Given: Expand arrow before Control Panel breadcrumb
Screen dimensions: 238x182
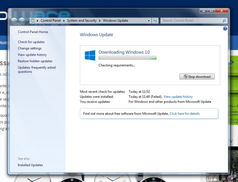Looking at the screenshot, I should (37, 20).
